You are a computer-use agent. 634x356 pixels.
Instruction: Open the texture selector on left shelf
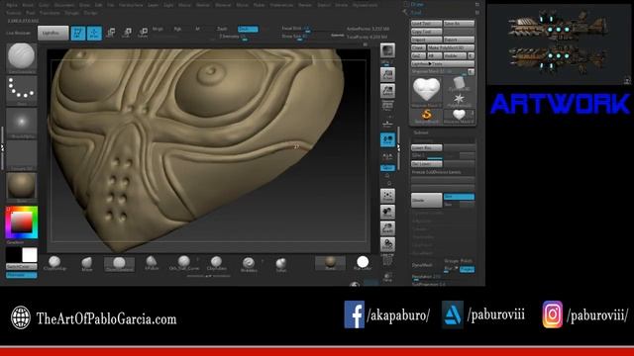[22, 155]
